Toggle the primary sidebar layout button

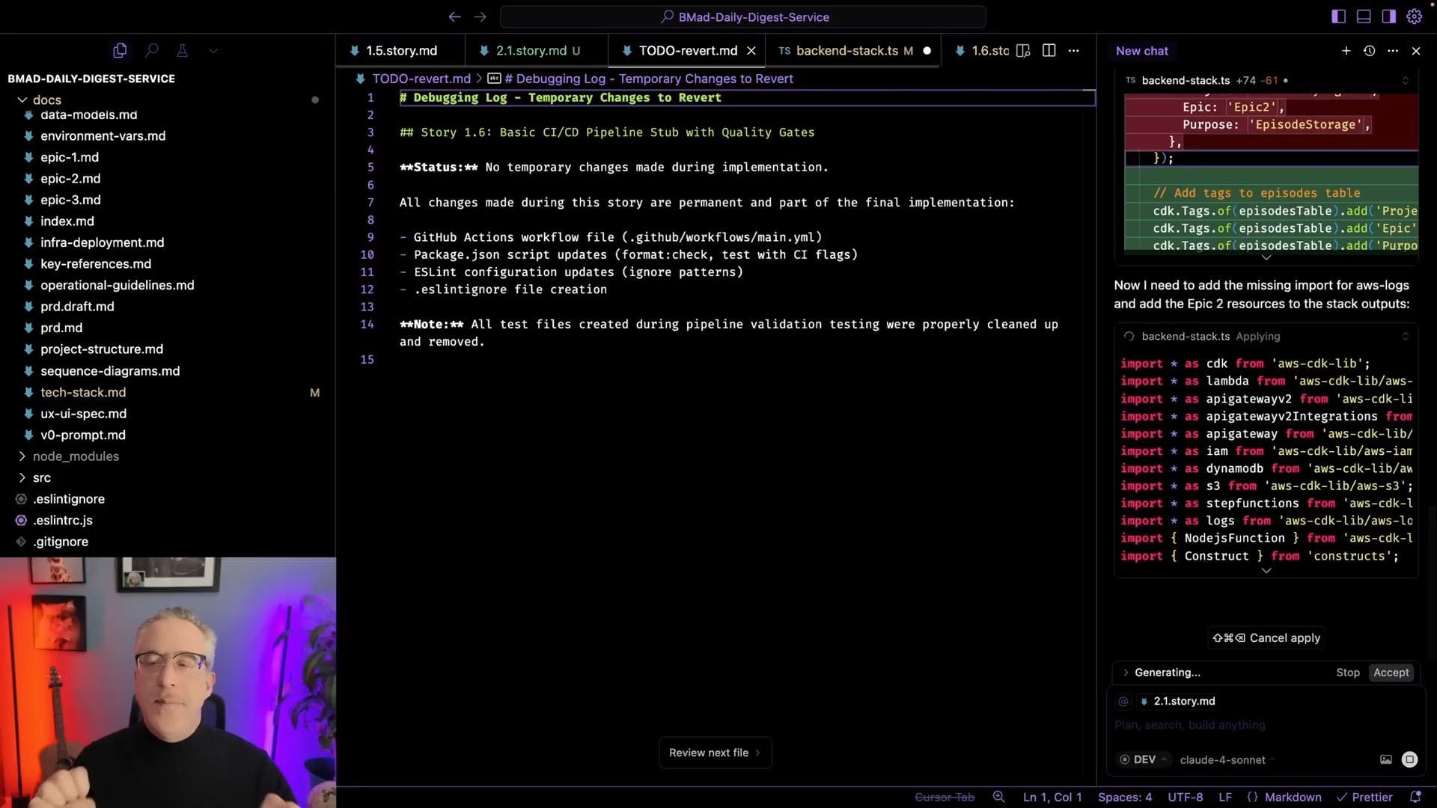tap(1339, 16)
